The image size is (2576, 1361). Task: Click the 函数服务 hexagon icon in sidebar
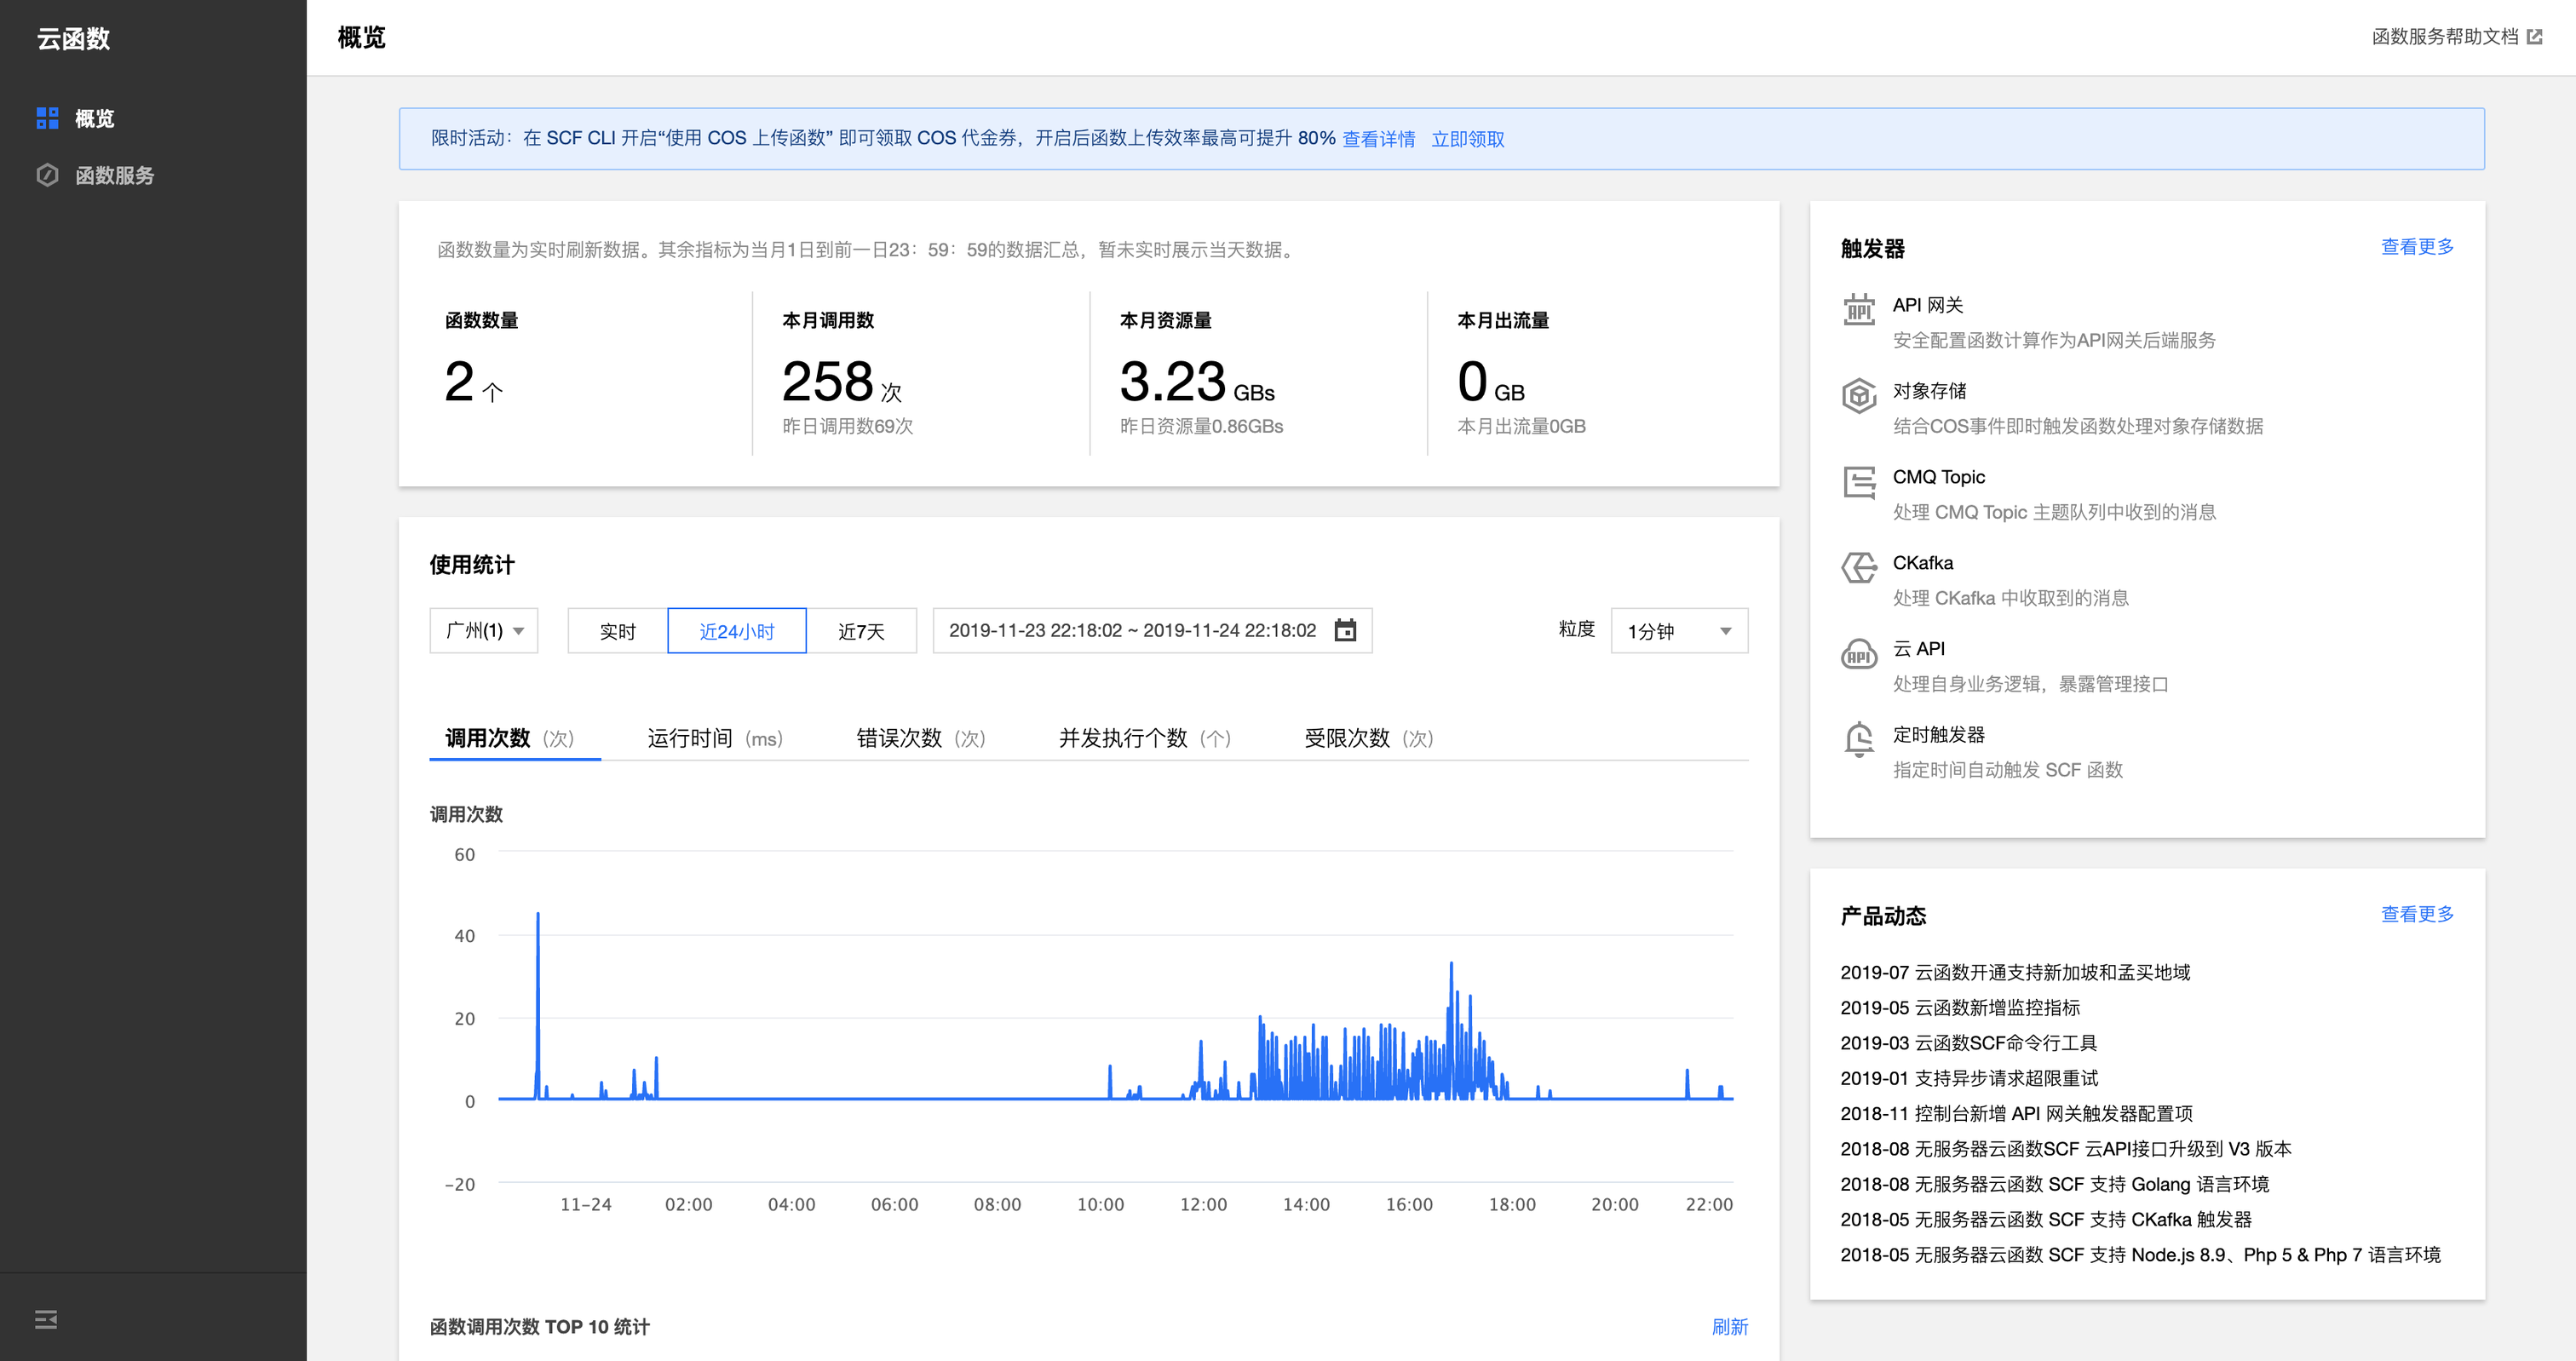point(47,175)
